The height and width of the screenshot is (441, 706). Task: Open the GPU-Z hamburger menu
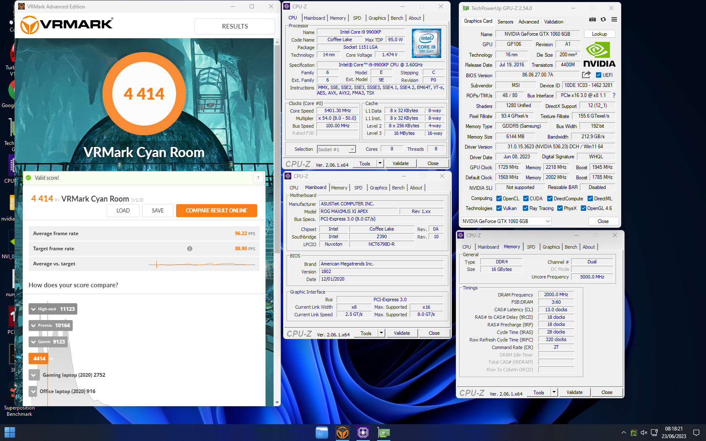(614, 19)
